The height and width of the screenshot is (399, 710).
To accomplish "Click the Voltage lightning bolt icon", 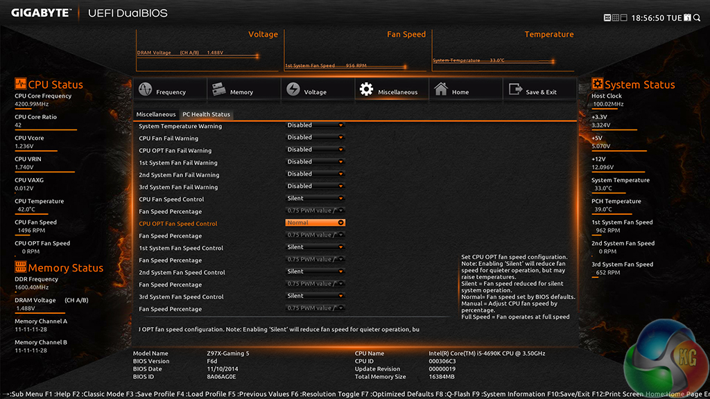I will 293,90.
